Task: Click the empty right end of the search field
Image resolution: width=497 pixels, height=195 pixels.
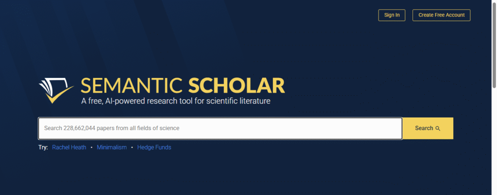Action: 369,128
